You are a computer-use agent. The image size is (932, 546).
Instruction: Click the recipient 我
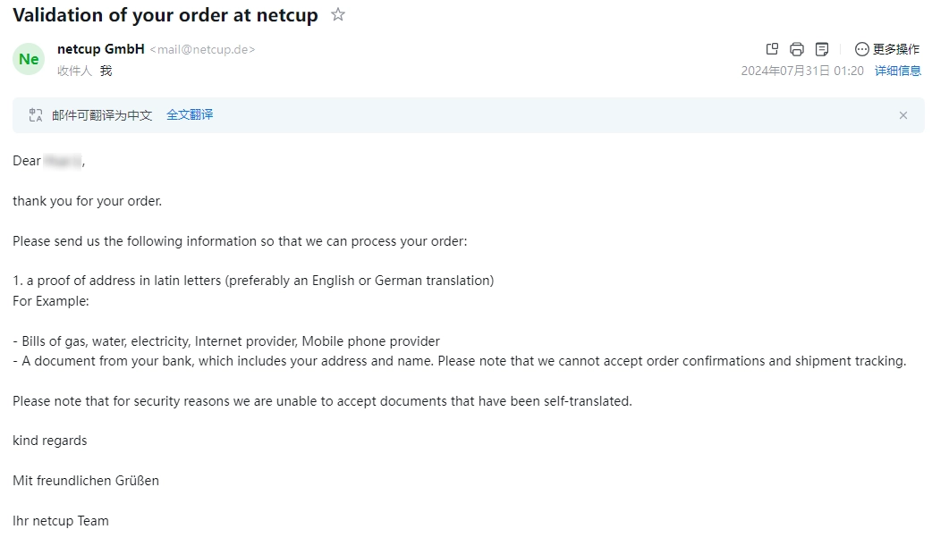106,71
